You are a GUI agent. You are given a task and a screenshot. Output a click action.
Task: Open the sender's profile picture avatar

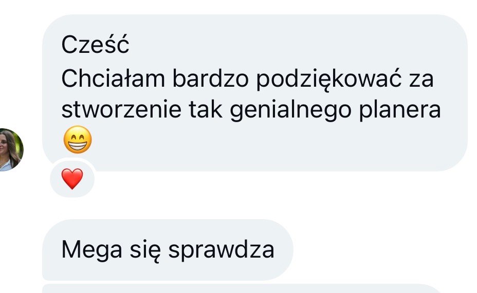(11, 150)
